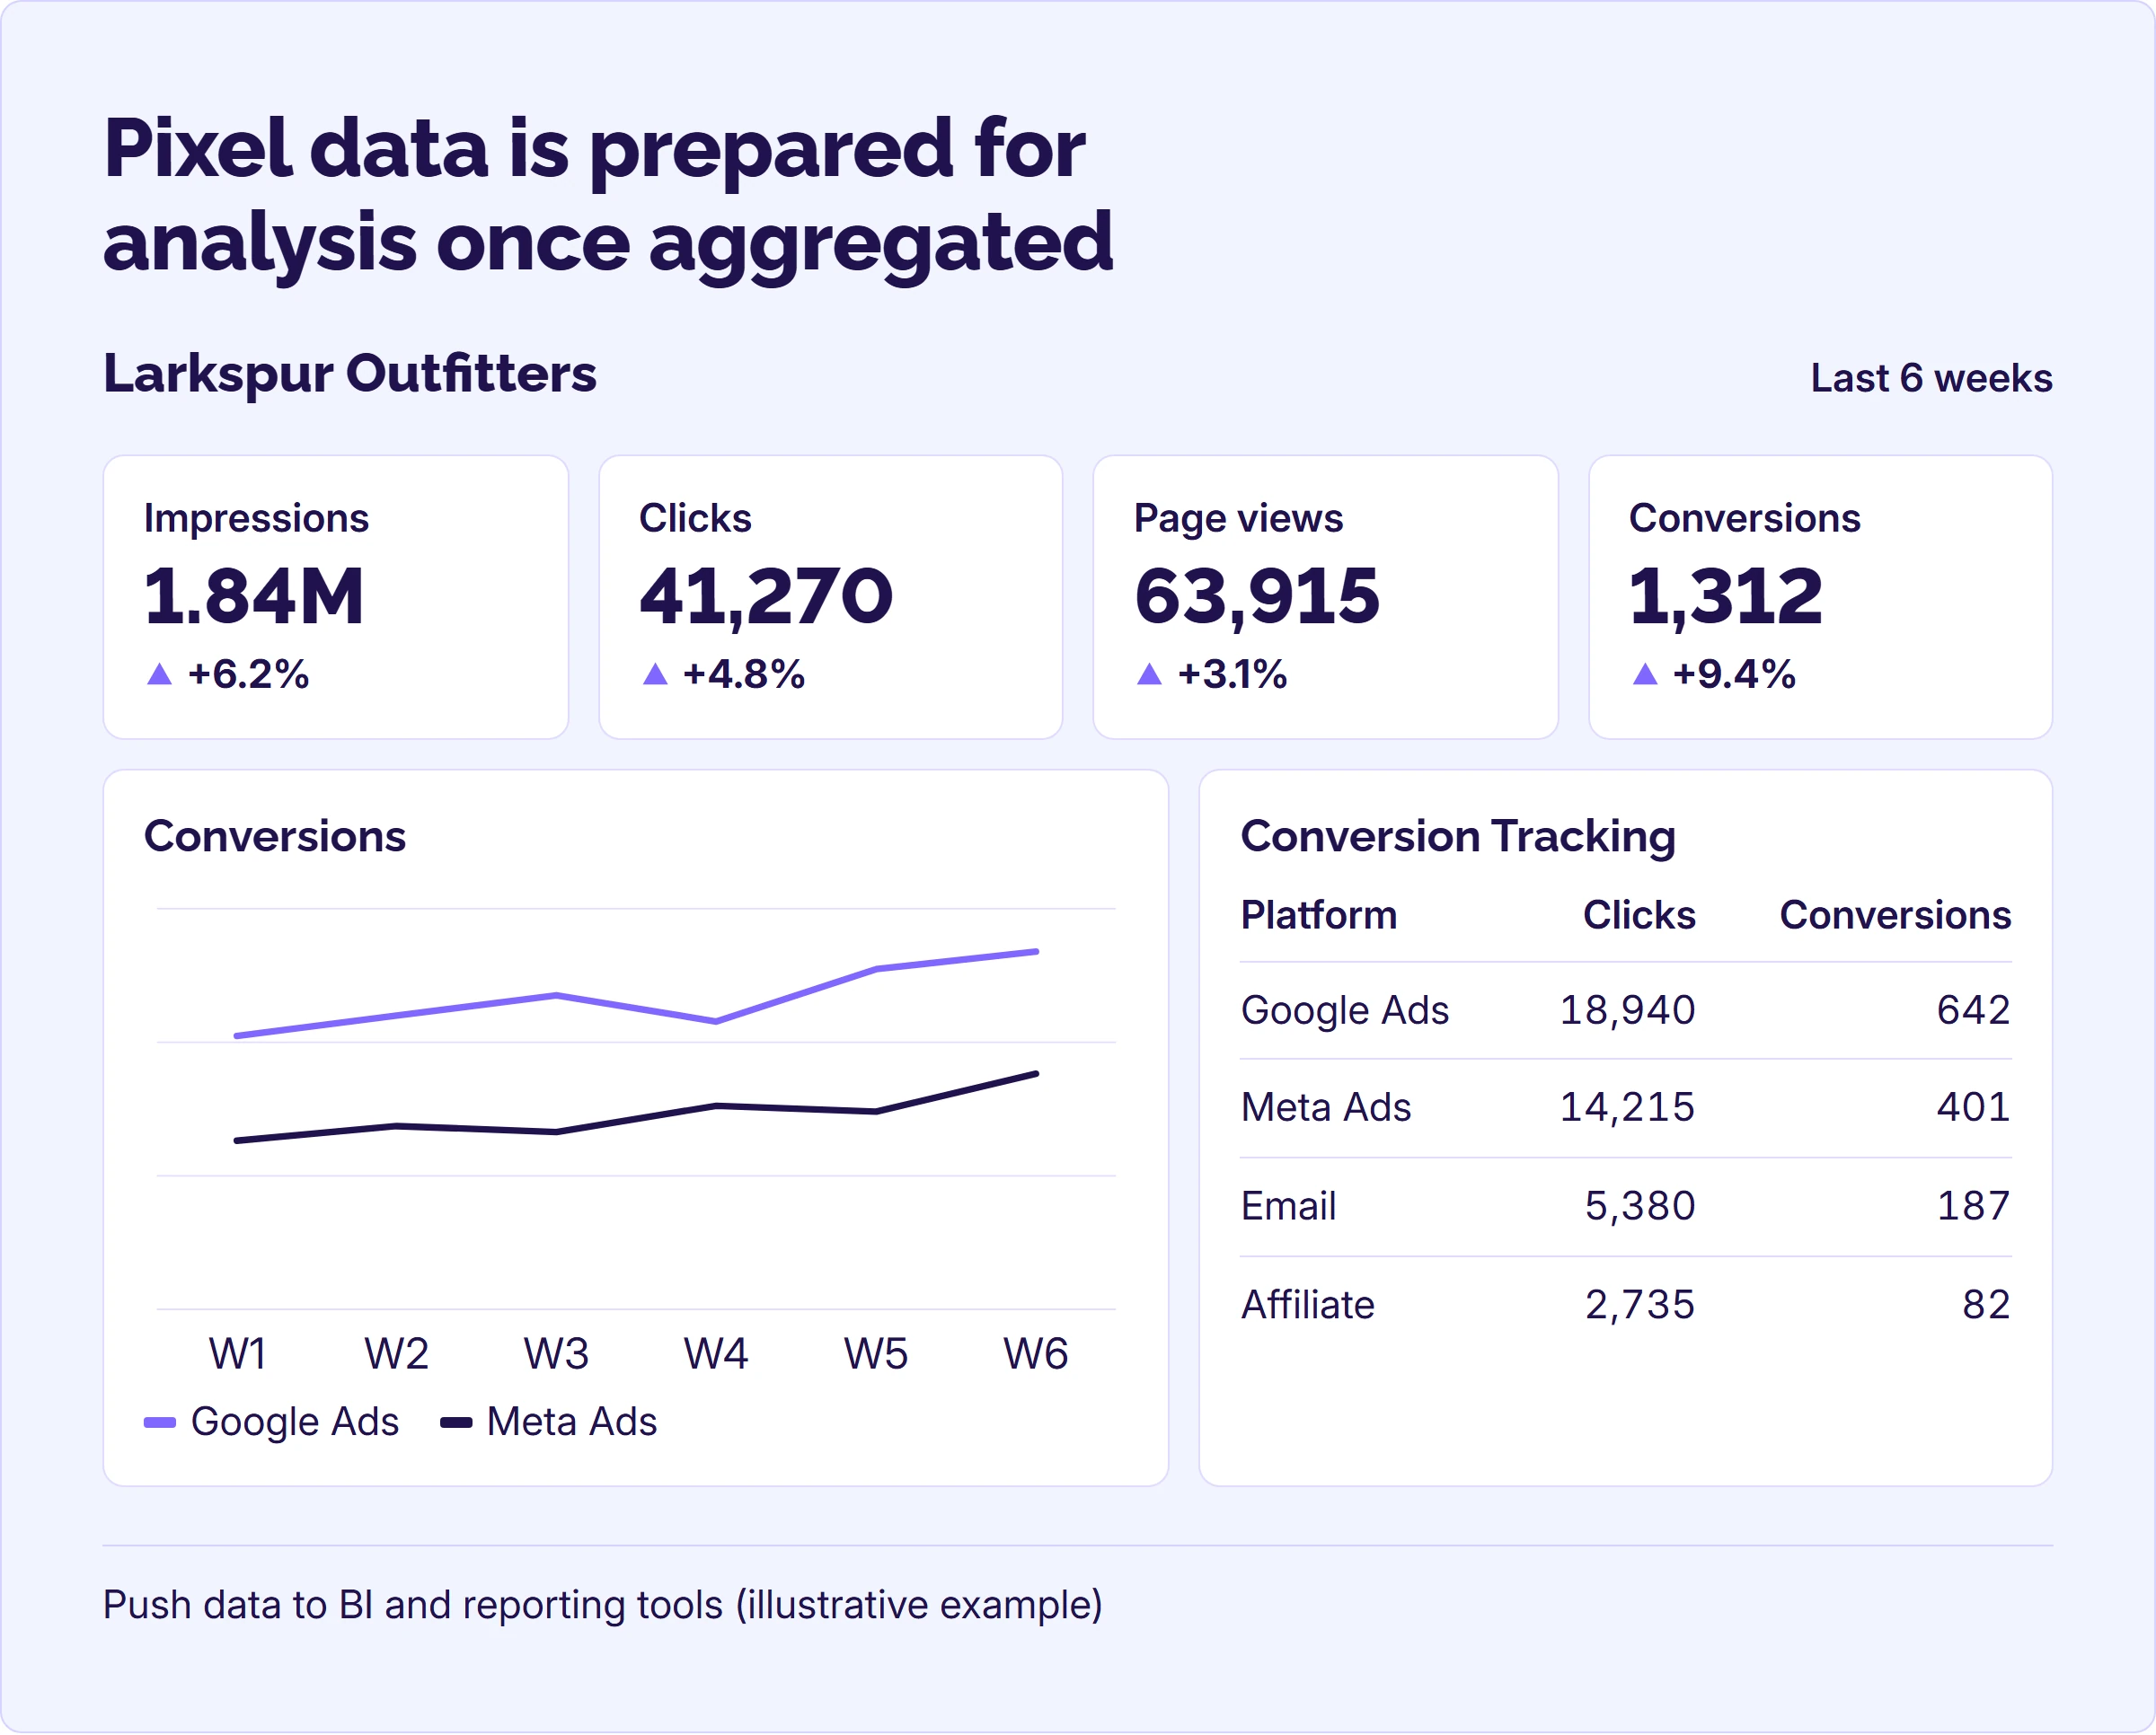Click the Meta Ads legend label

(572, 1422)
